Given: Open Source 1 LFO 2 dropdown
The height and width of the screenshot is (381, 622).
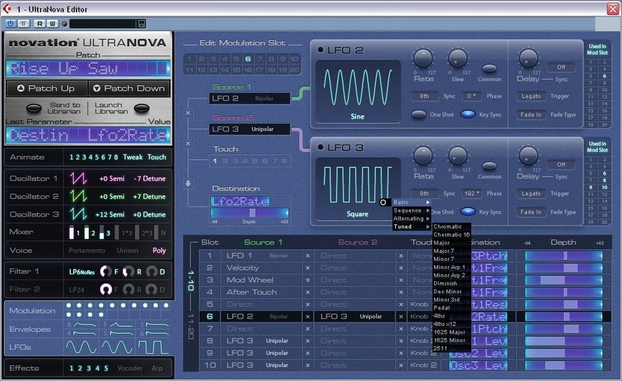Looking at the screenshot, I should point(249,98).
